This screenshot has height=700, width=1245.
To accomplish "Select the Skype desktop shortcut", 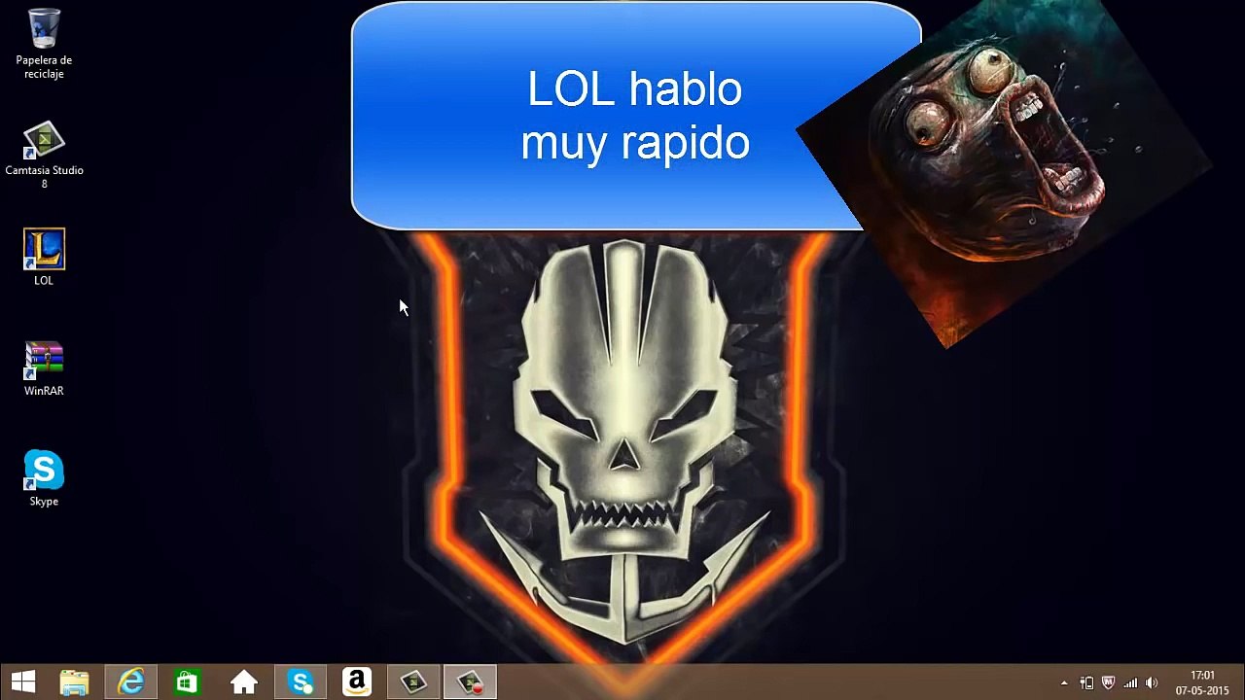I will point(44,478).
